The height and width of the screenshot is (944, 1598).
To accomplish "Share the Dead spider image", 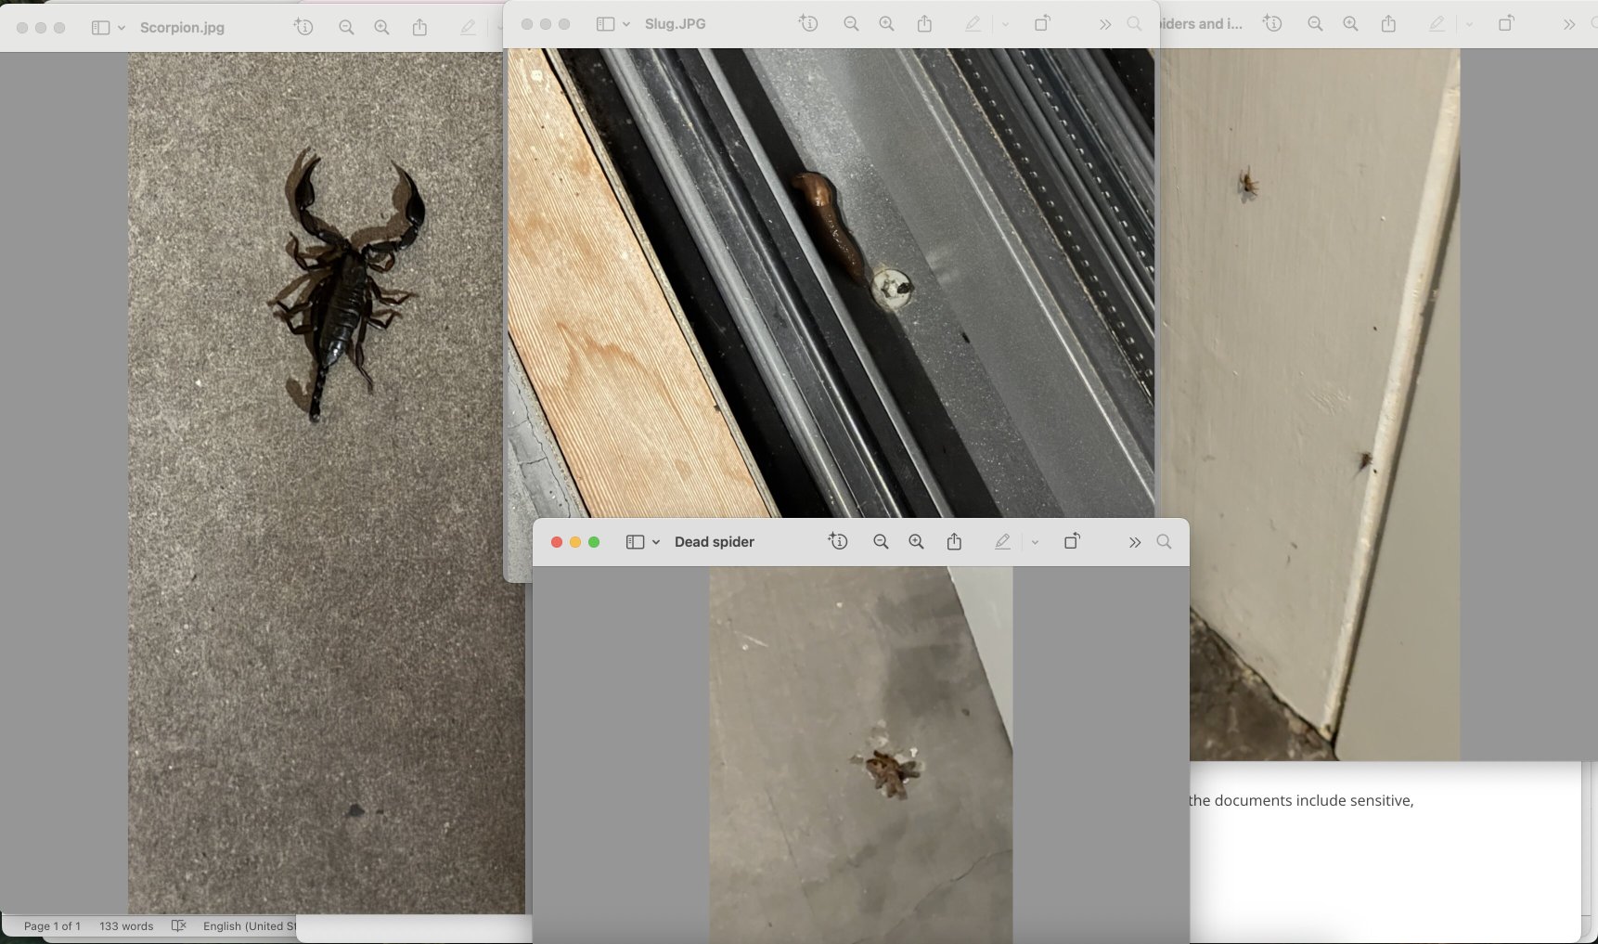I will tap(954, 542).
